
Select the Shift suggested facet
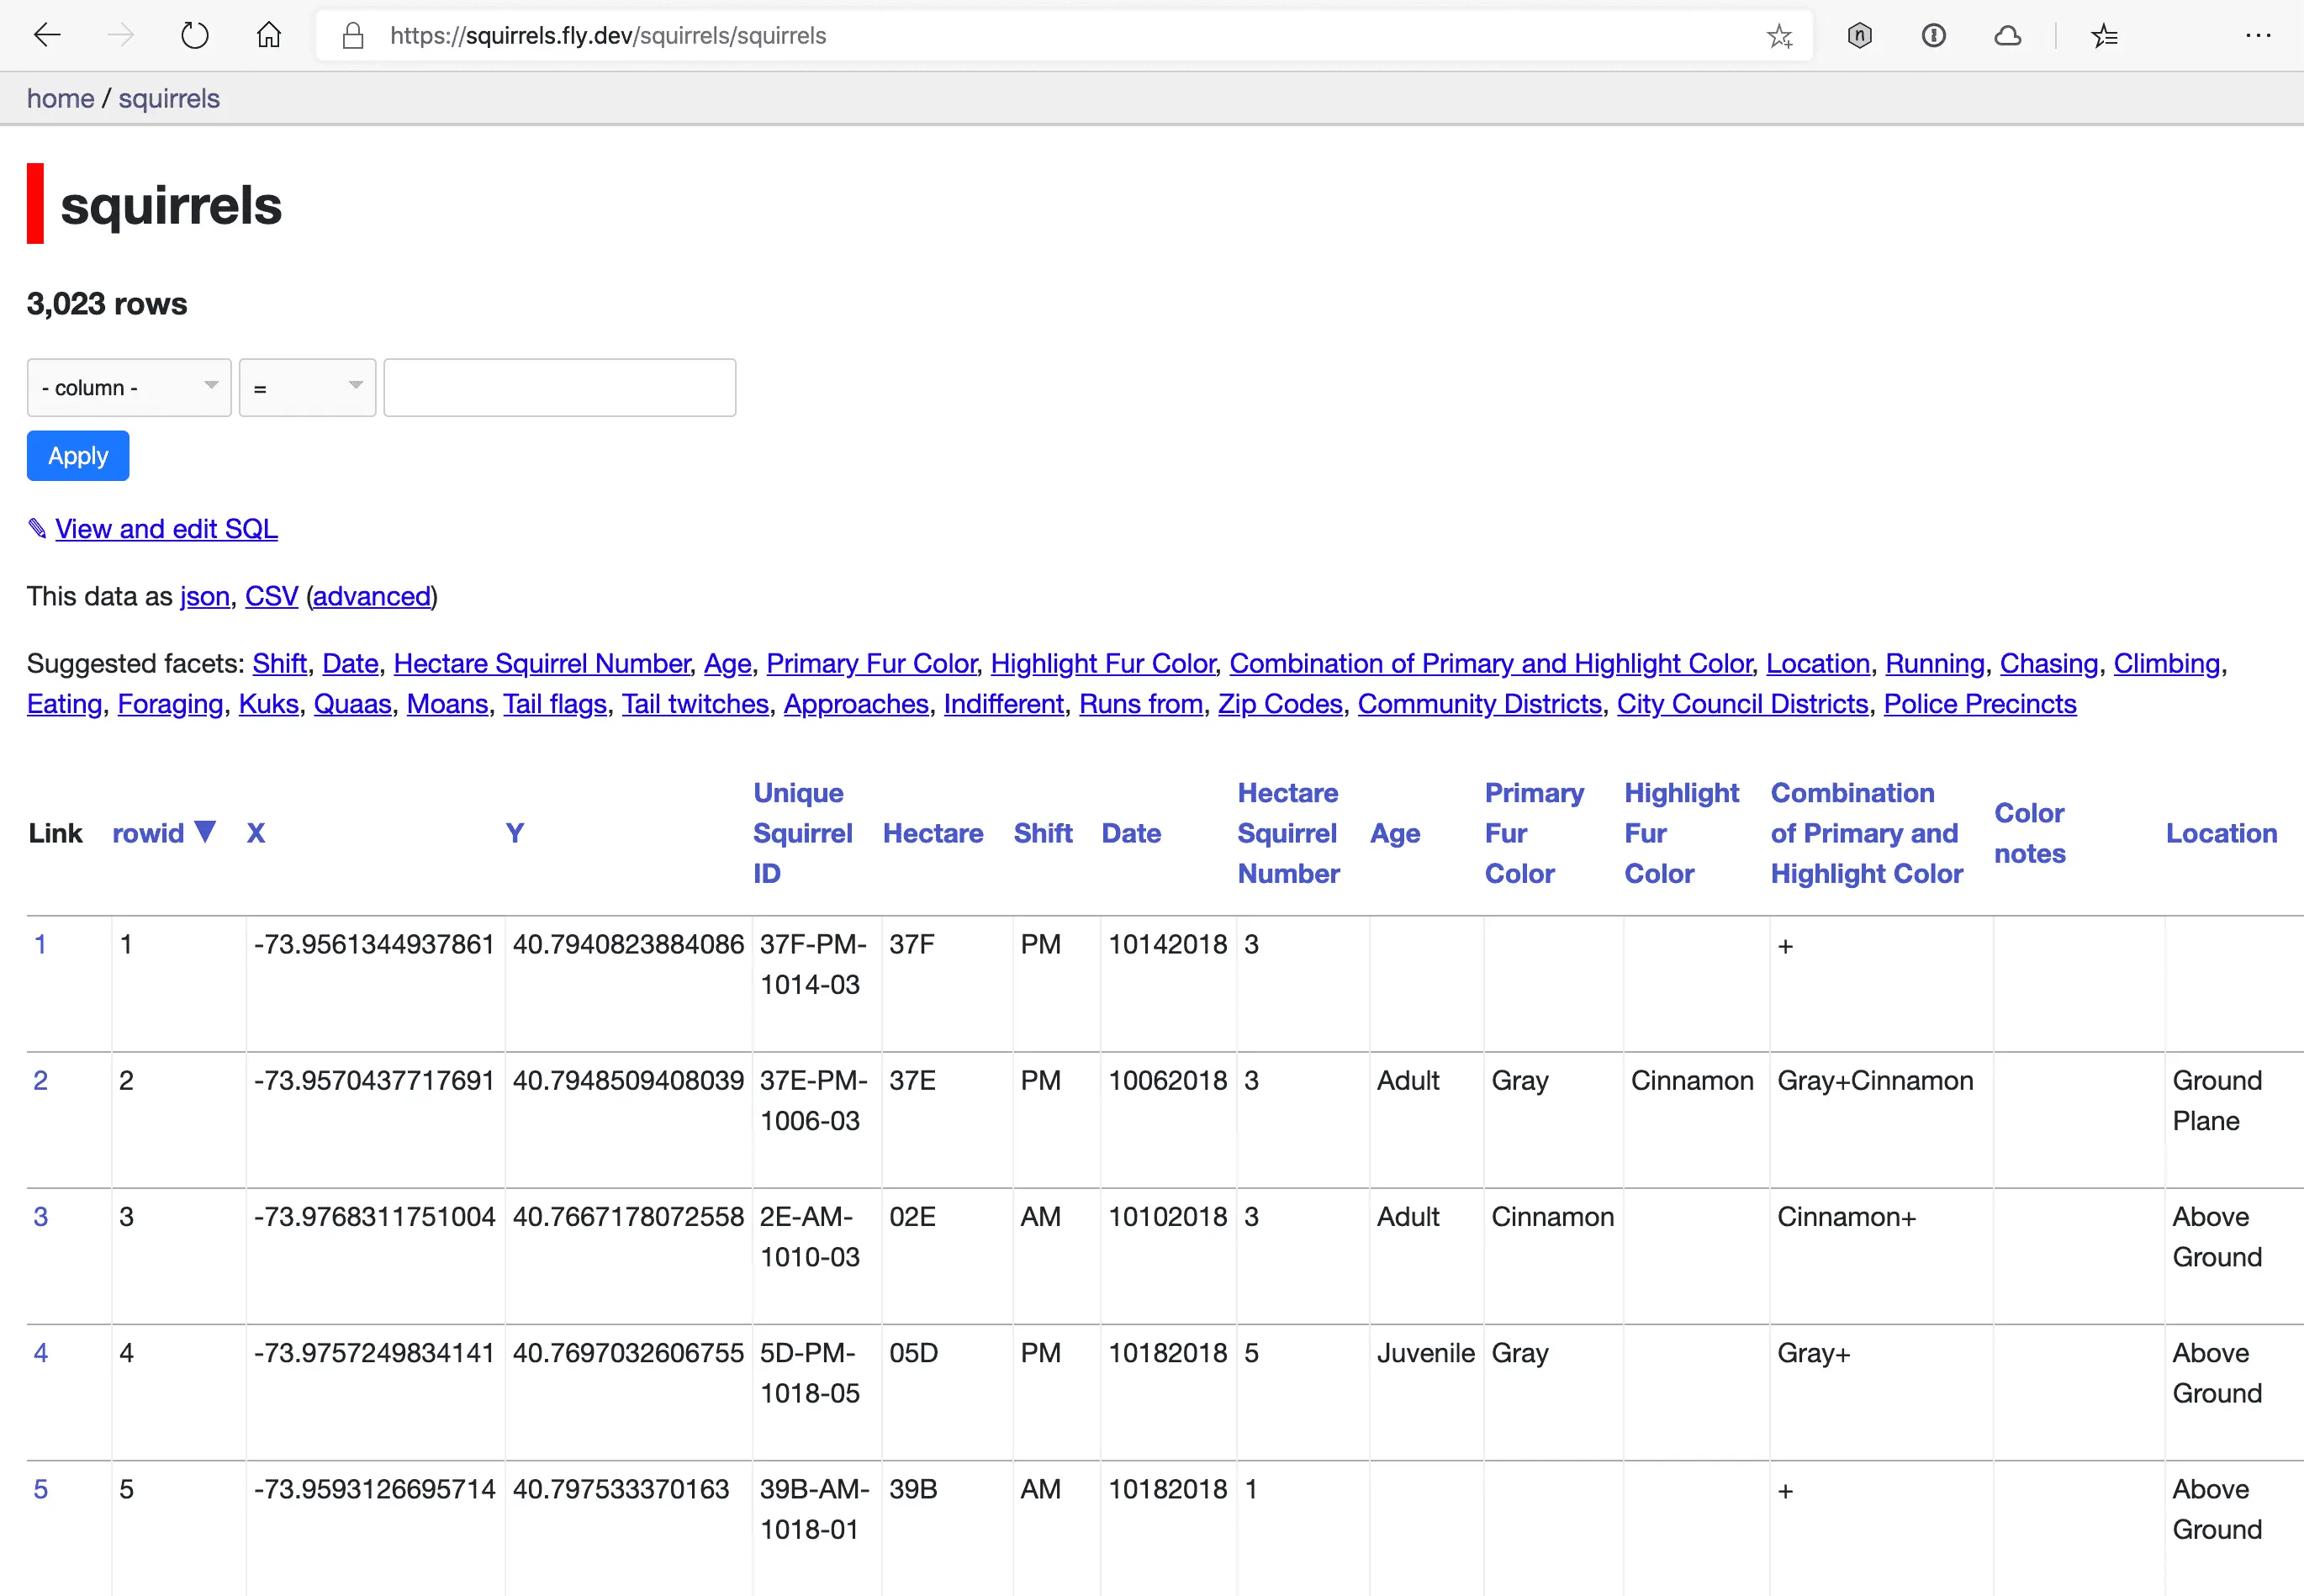click(279, 664)
